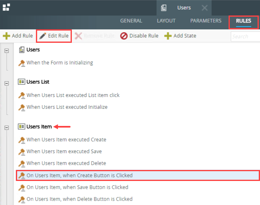Click the Add Rule plus icon
The height and width of the screenshot is (205, 260).
[x=6, y=36]
